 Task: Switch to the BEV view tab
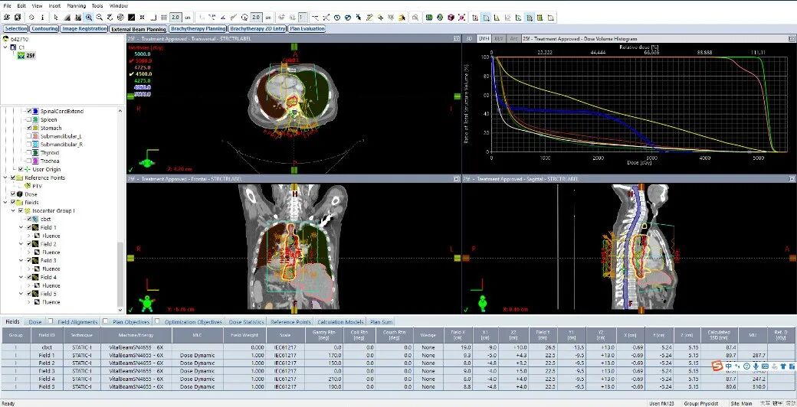click(x=499, y=38)
